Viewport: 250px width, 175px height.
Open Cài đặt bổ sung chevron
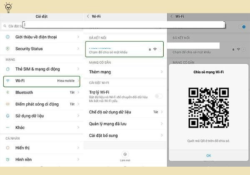162,135
